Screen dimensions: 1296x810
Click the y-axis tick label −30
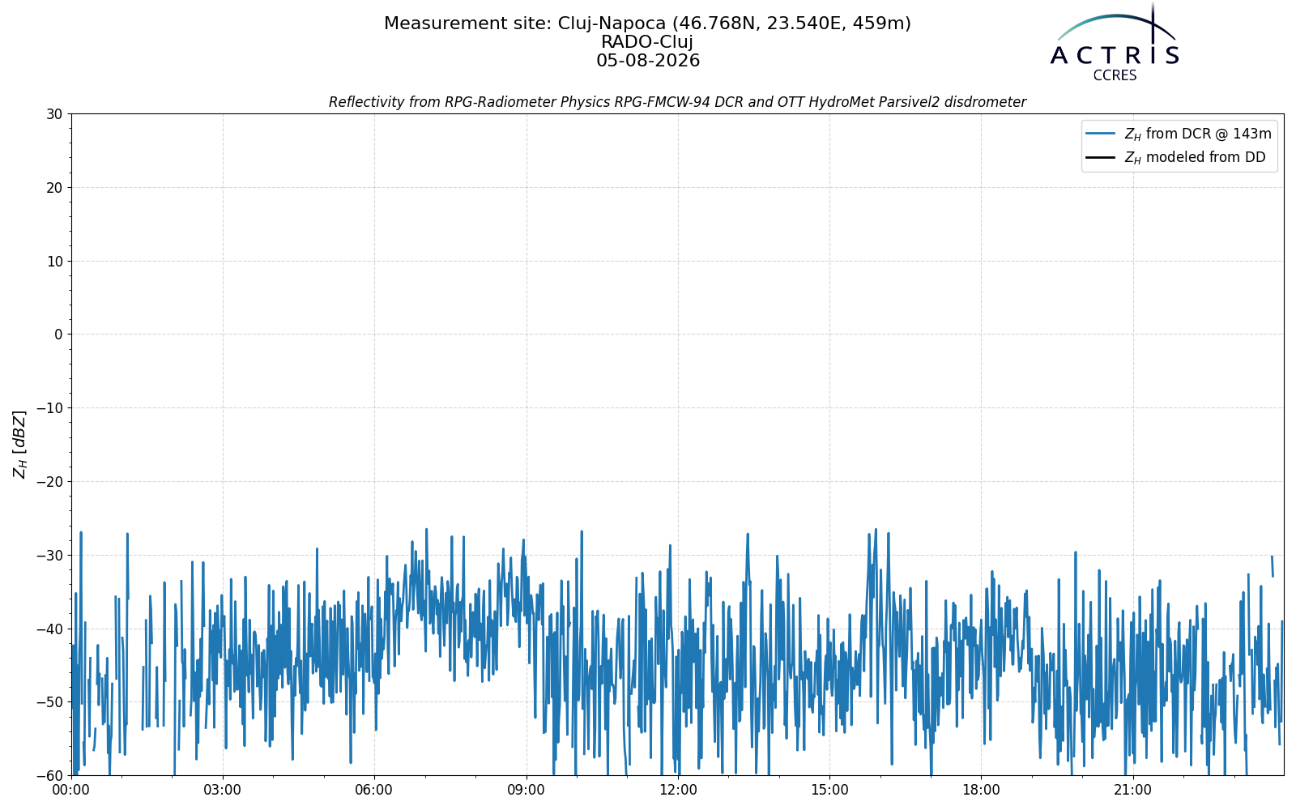click(x=48, y=556)
